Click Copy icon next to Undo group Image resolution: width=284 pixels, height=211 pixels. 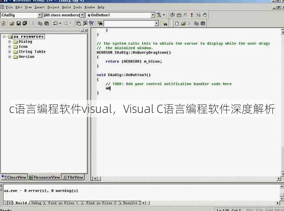(x=40, y=23)
